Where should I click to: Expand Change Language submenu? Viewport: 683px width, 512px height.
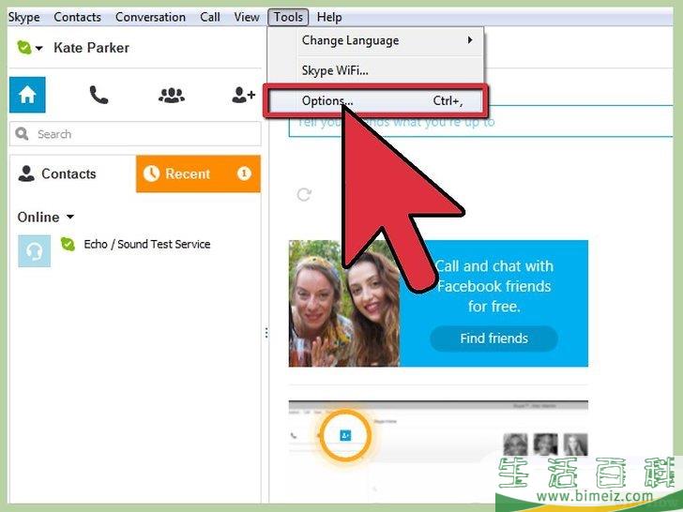[375, 40]
